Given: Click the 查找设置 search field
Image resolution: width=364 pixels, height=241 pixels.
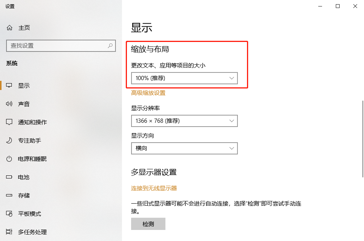Looking at the screenshot, I should click(61, 46).
